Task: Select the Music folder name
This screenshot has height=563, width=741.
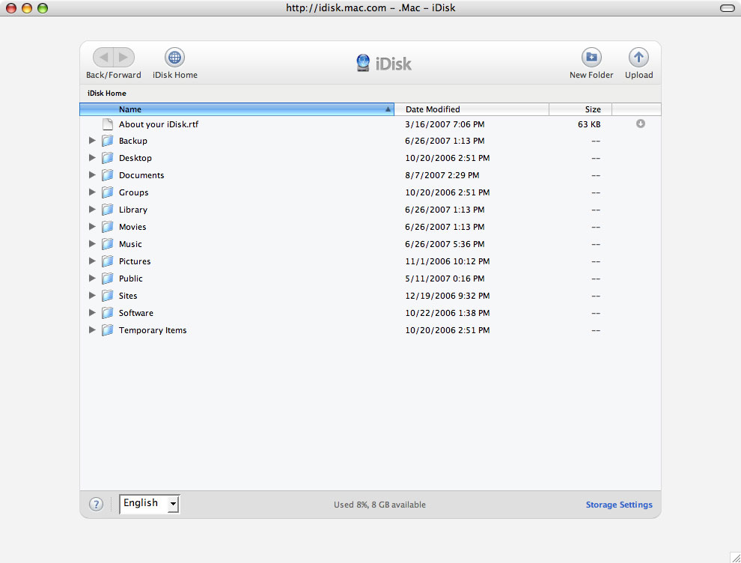Action: [x=130, y=244]
